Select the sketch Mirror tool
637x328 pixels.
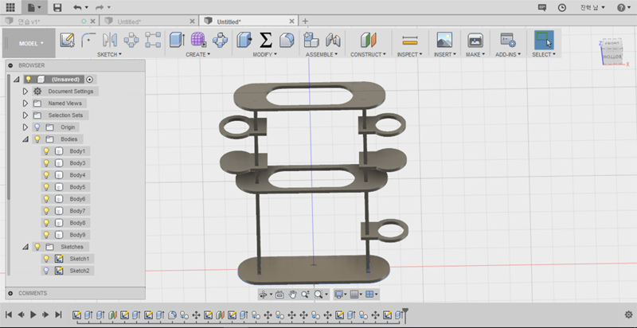point(110,40)
